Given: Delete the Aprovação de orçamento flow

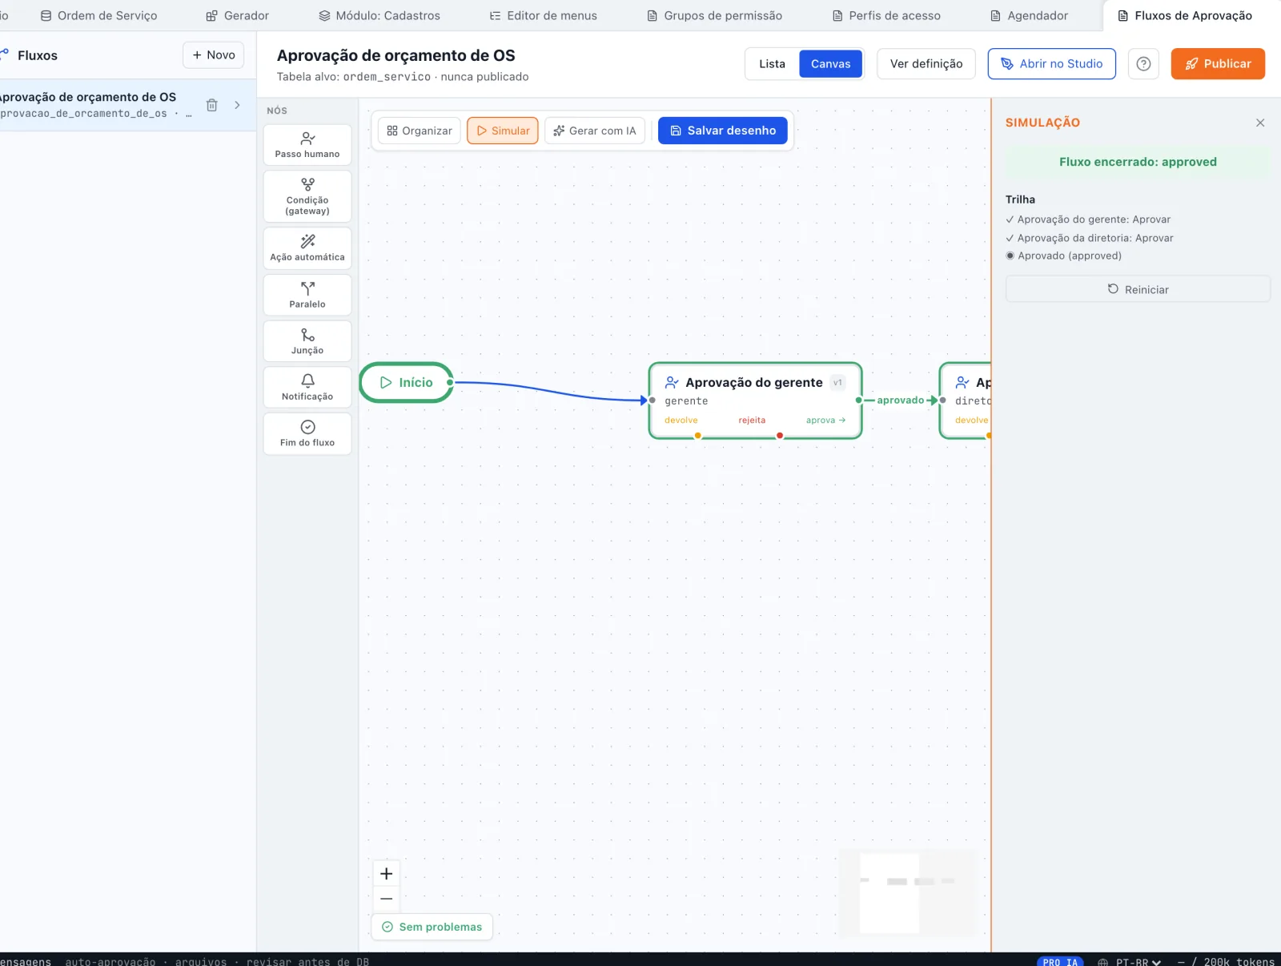Looking at the screenshot, I should (212, 105).
